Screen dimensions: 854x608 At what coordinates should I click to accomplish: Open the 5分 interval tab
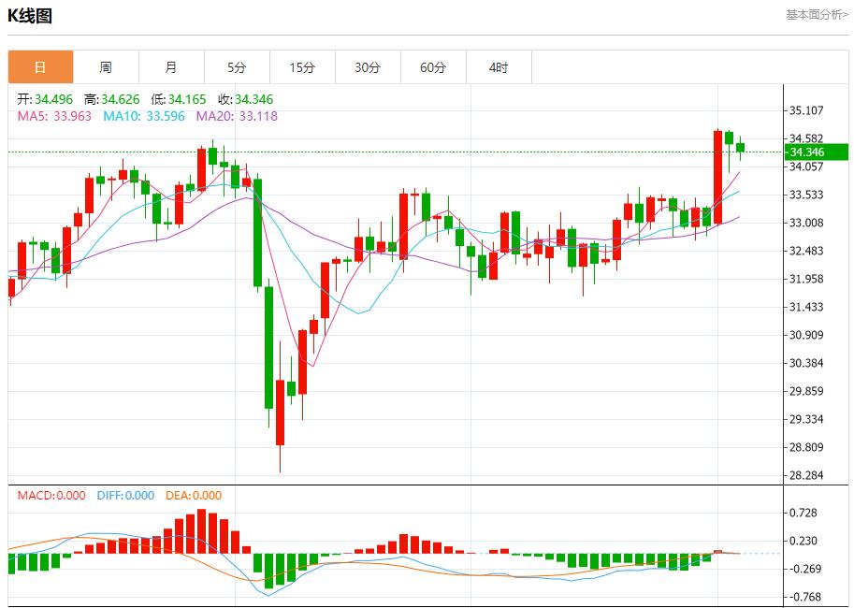click(237, 67)
